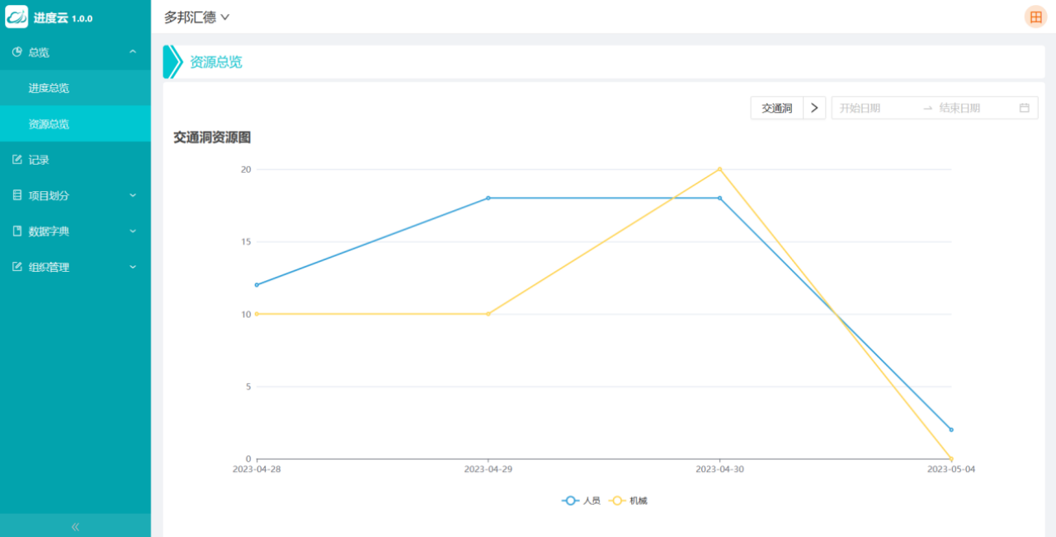Open the 多邦汇德 project dropdown
The height and width of the screenshot is (537, 1056).
(196, 17)
